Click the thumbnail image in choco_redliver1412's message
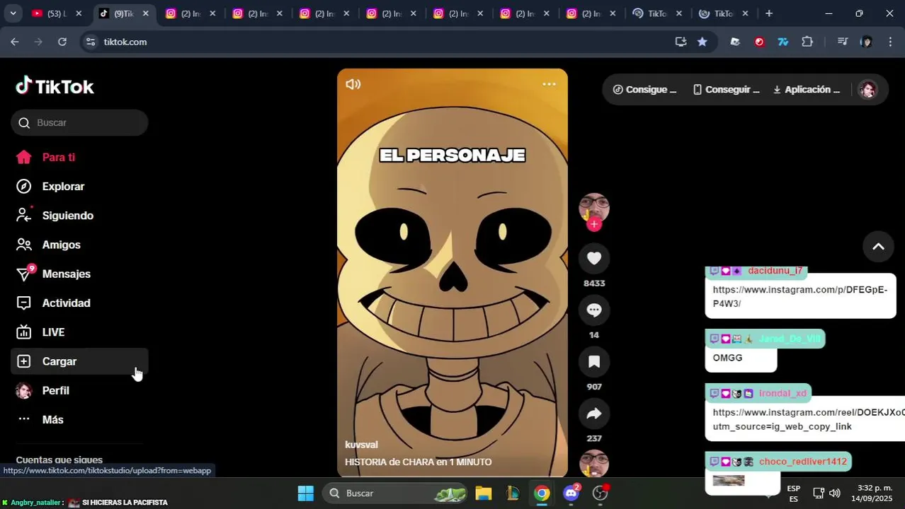 coord(728,481)
